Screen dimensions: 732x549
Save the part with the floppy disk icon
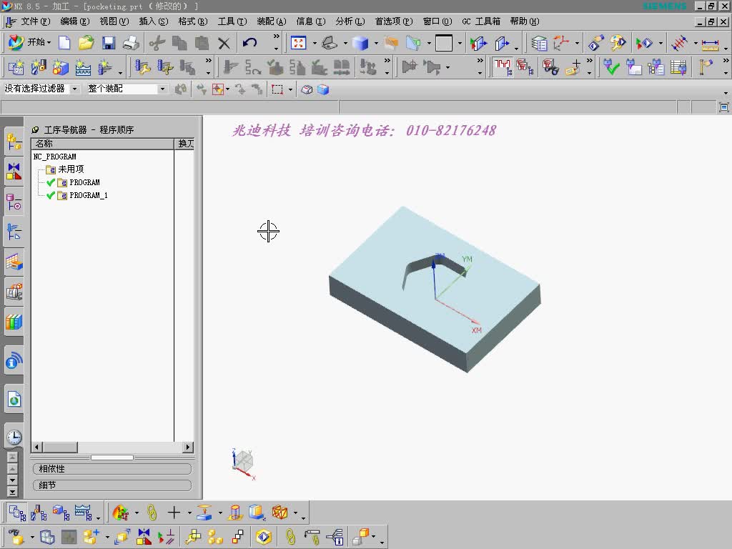coord(109,43)
